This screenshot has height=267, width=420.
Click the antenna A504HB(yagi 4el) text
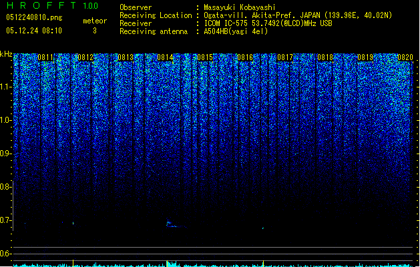pos(236,31)
